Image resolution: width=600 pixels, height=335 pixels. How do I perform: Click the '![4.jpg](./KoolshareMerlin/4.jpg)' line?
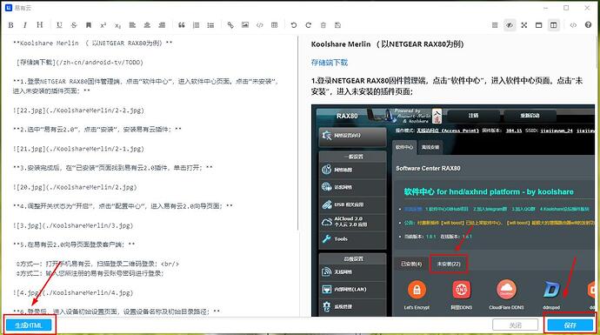pyautogui.click(x=73, y=293)
